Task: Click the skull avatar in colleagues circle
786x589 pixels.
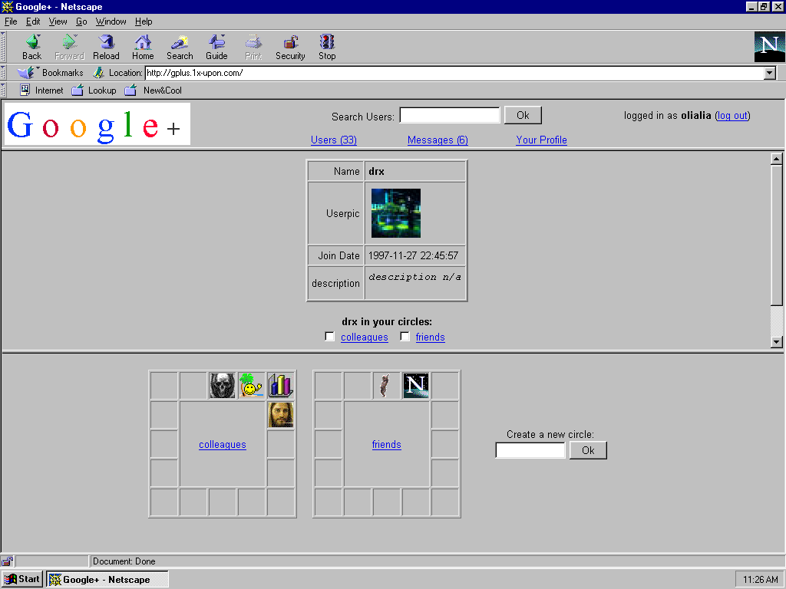Action: (223, 386)
